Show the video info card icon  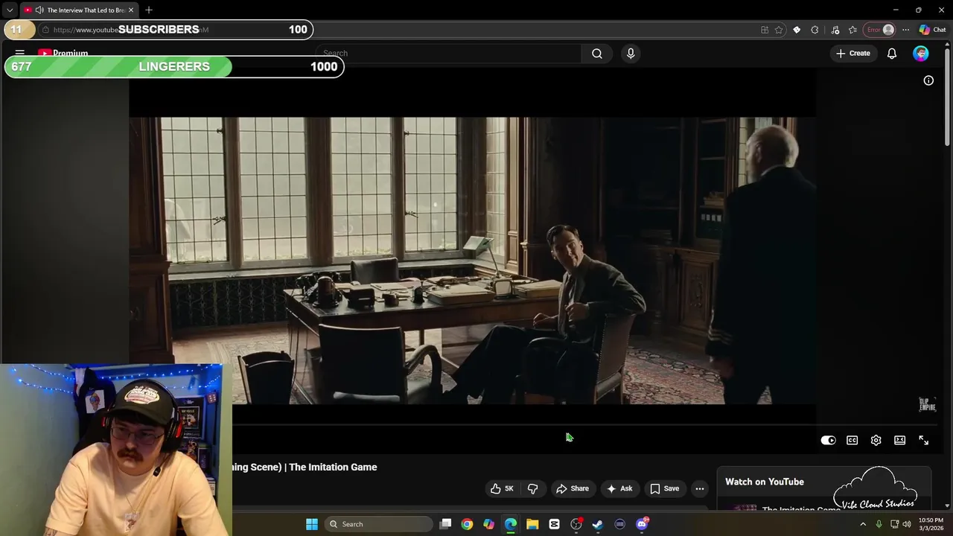click(928, 80)
